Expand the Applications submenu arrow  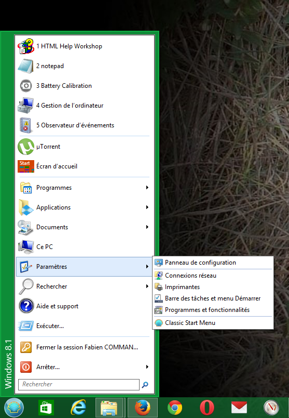(x=147, y=207)
